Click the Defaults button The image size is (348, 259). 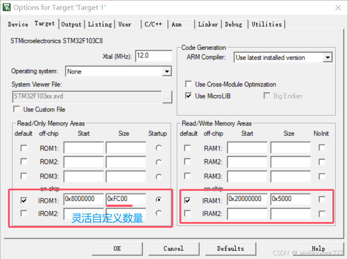(231, 249)
